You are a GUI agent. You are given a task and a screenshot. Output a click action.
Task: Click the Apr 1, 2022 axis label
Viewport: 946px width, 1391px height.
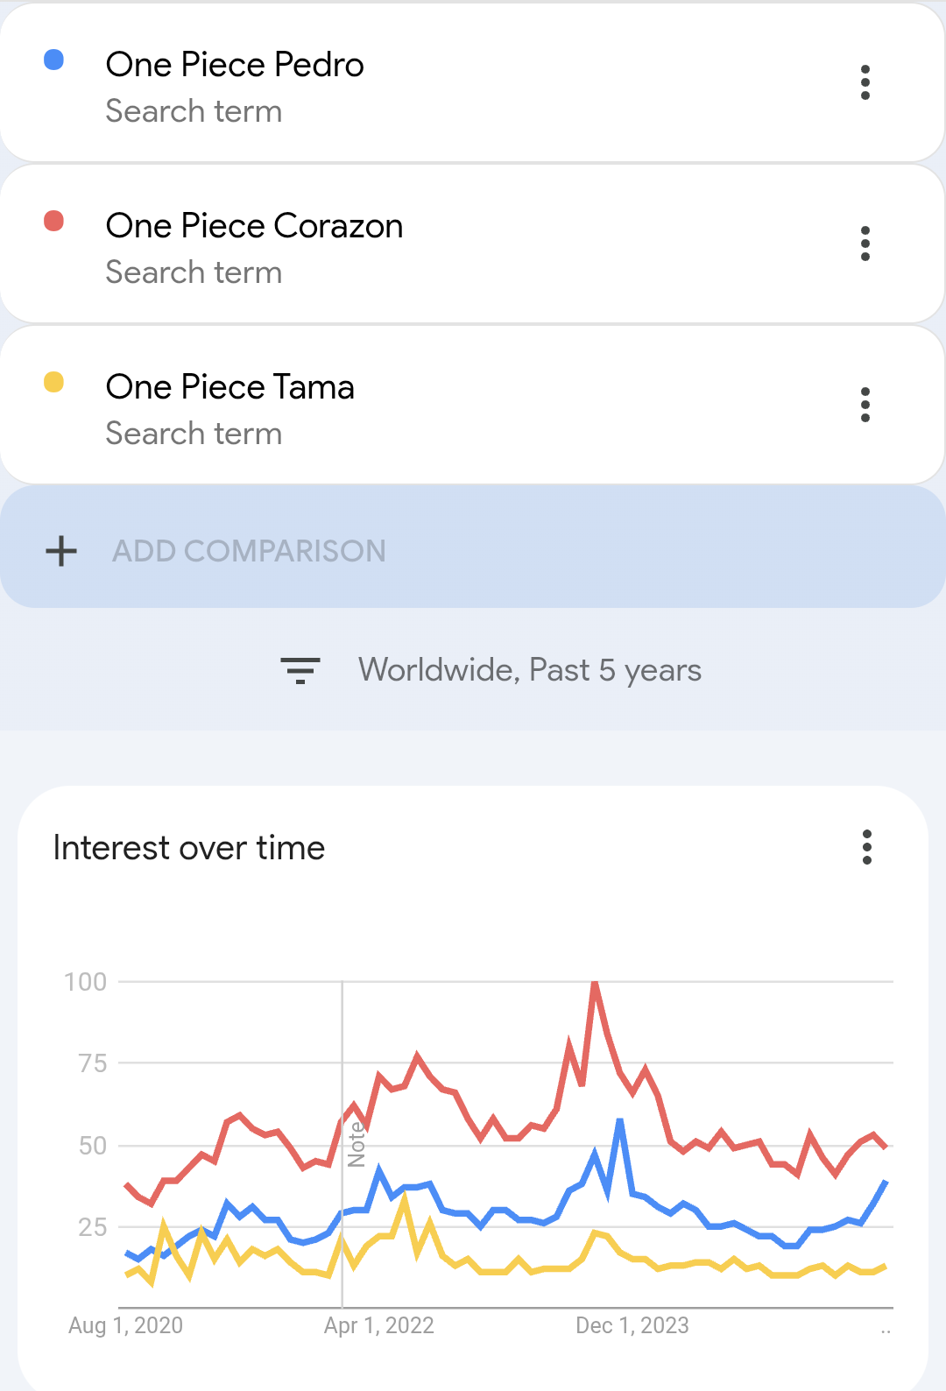[378, 1325]
